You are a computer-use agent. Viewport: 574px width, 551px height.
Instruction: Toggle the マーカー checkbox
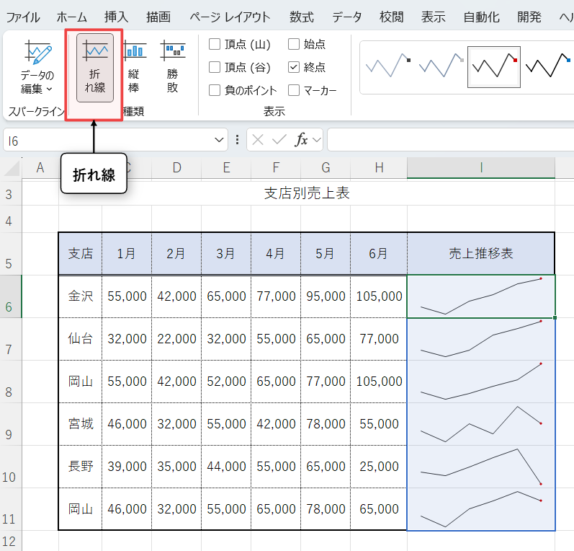click(294, 90)
